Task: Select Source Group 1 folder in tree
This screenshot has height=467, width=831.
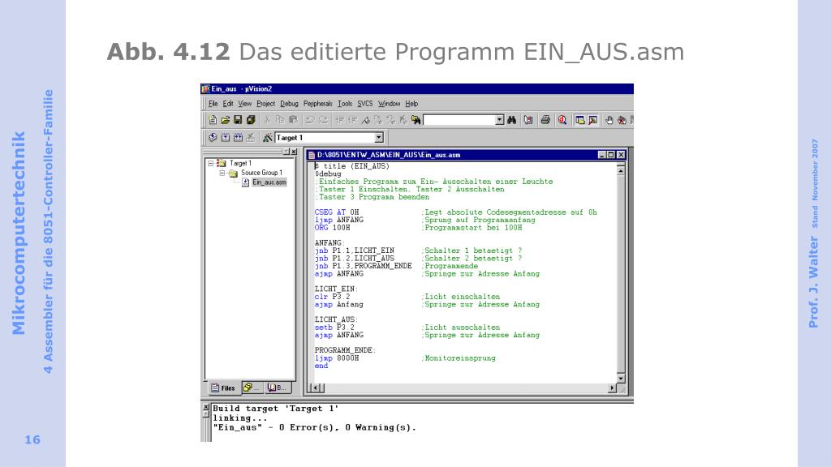Action: [x=262, y=173]
